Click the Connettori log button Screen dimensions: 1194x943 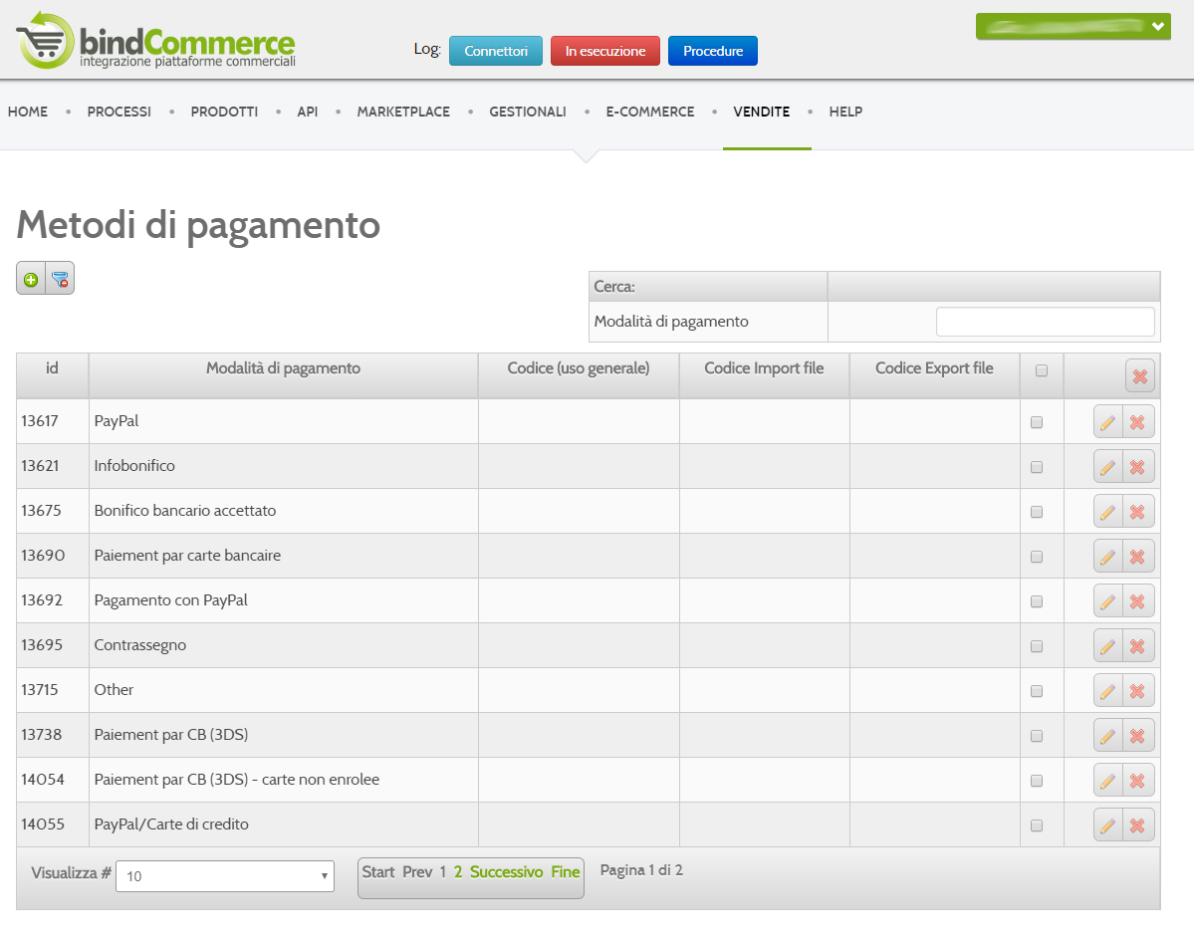click(x=496, y=51)
